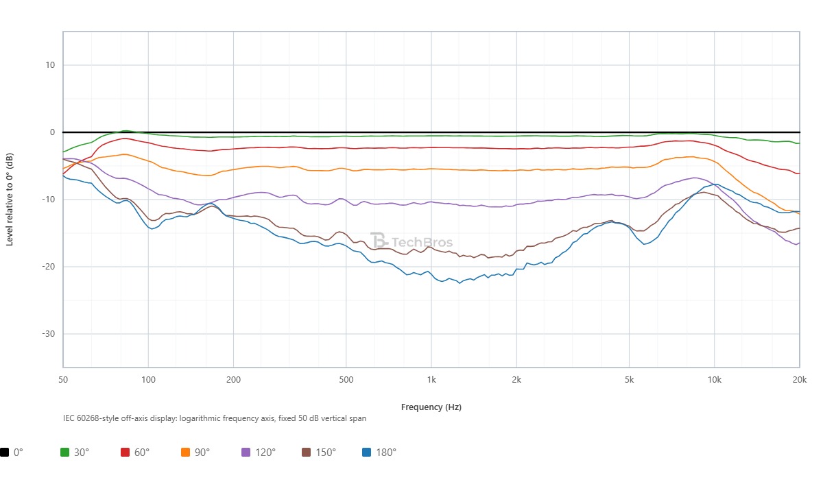Click the red 60° legend swatch

click(x=126, y=453)
